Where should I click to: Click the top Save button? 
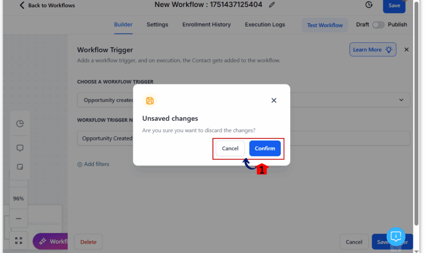(394, 6)
